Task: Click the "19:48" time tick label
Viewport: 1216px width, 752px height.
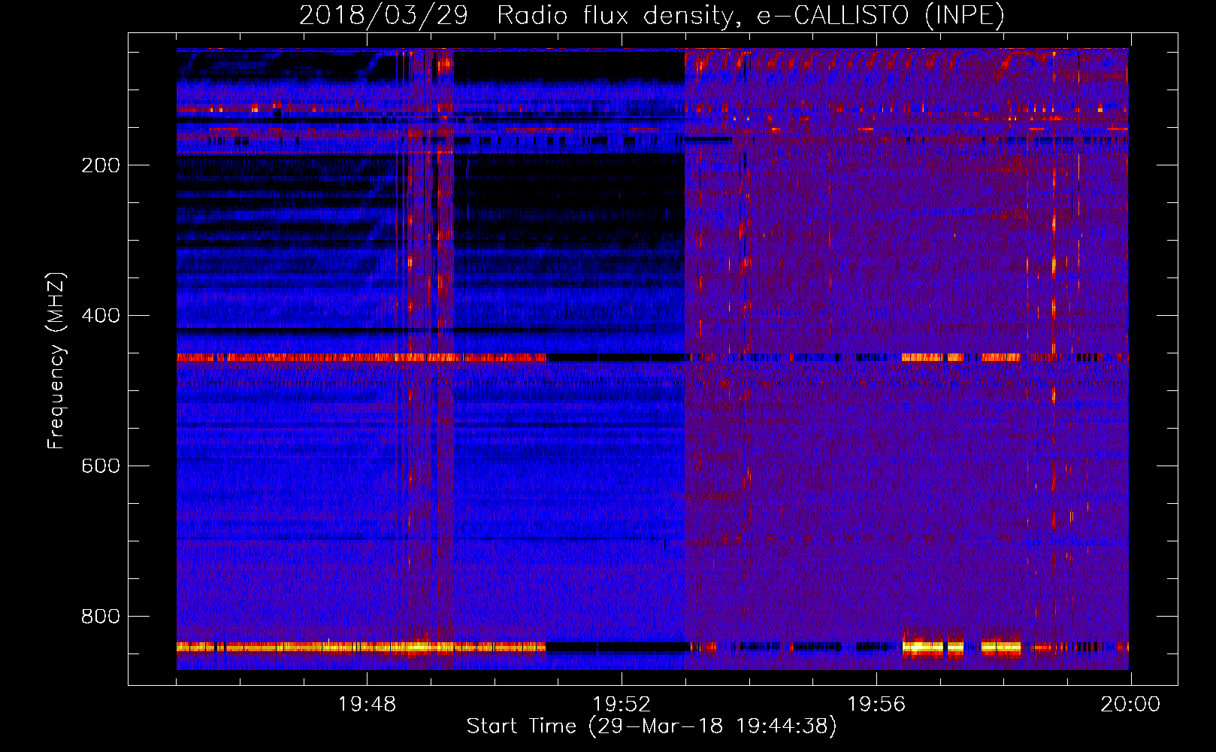Action: [367, 705]
